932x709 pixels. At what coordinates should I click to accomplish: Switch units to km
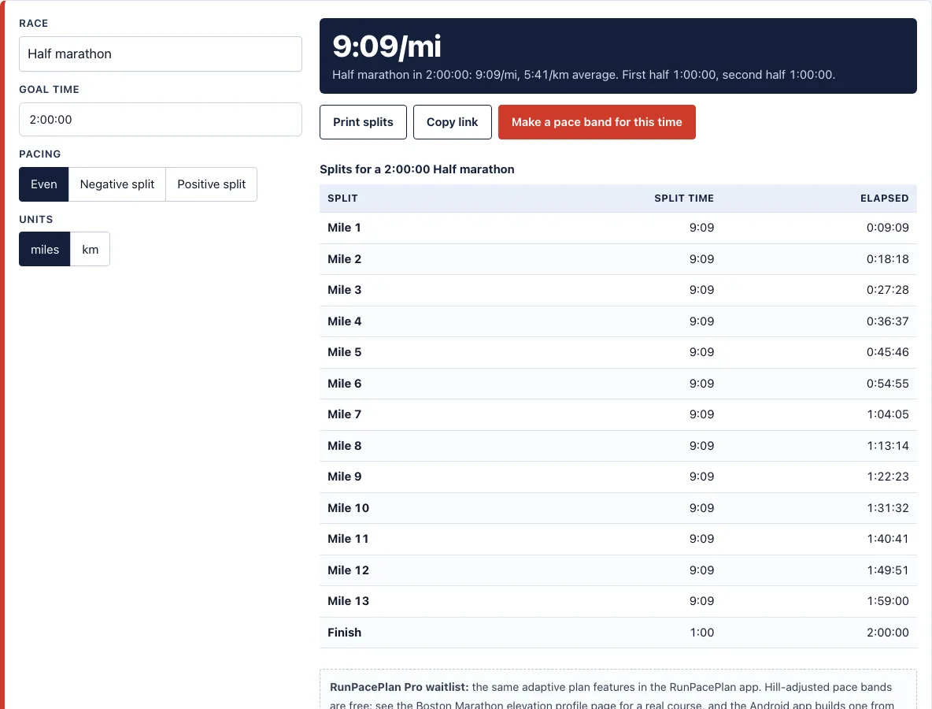[91, 249]
